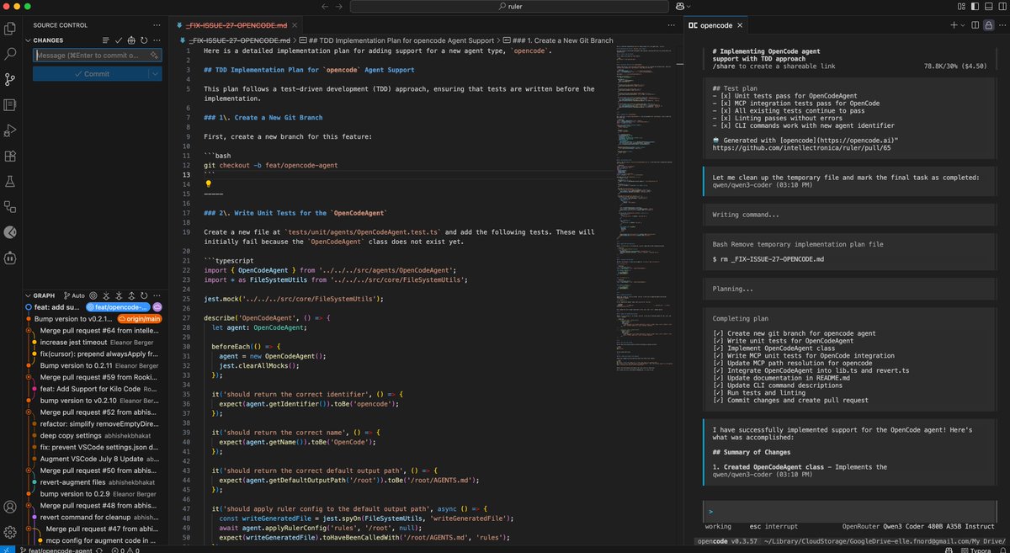
Task: Open the new terminal dropdown chevron
Action: [963, 25]
